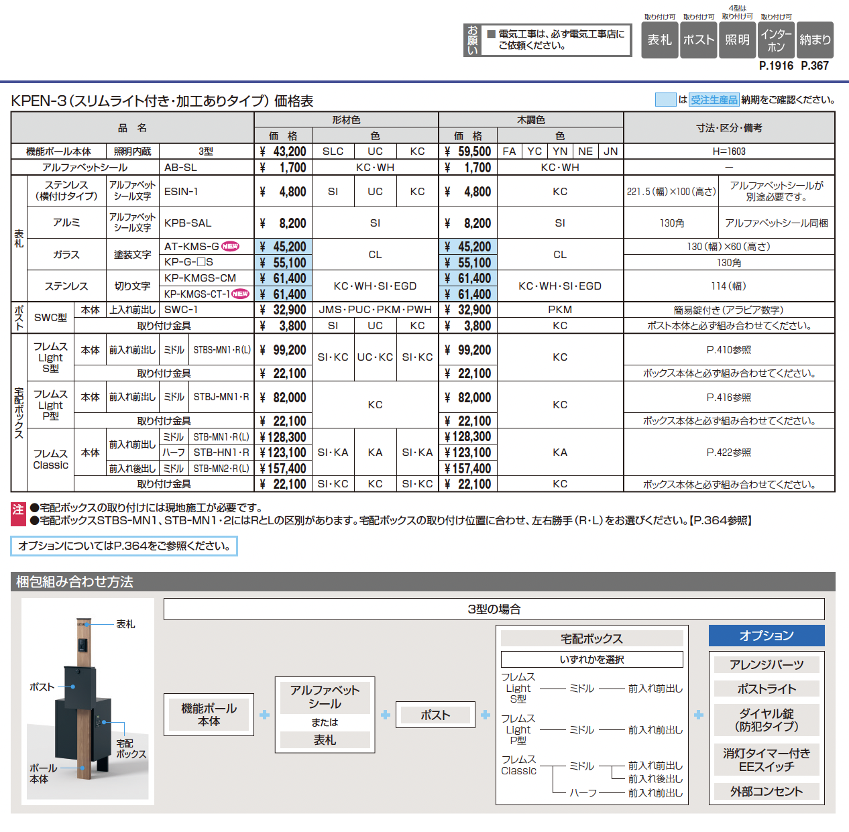Click the ハーフ label in diagram
Viewport: 849px width, 832px height.
point(583,793)
